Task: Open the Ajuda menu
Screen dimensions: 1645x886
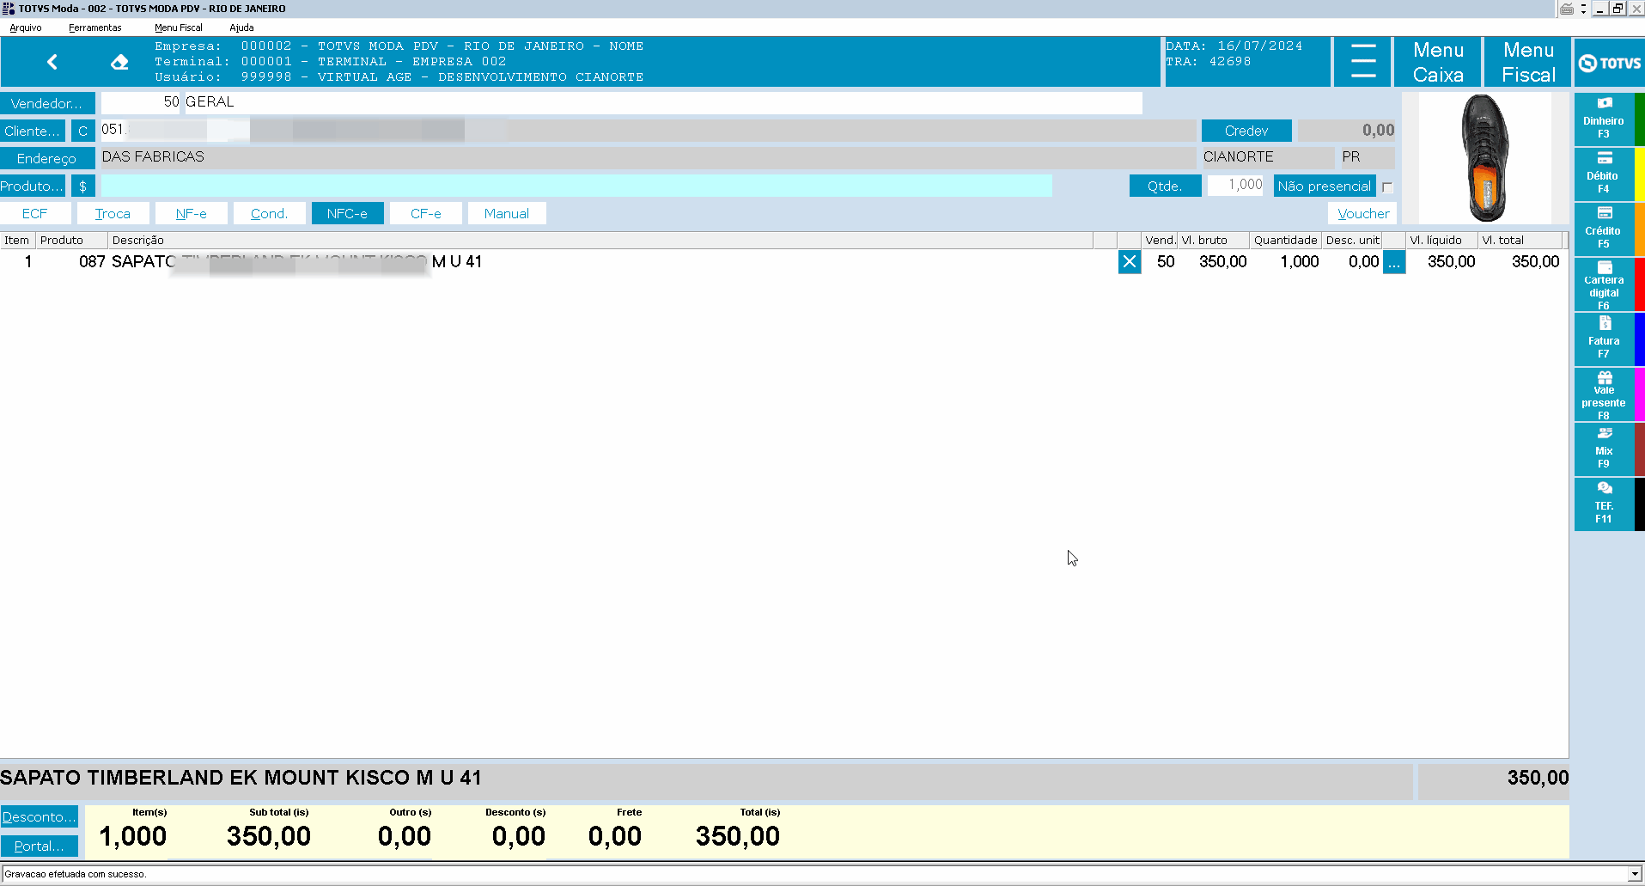Action: [241, 27]
